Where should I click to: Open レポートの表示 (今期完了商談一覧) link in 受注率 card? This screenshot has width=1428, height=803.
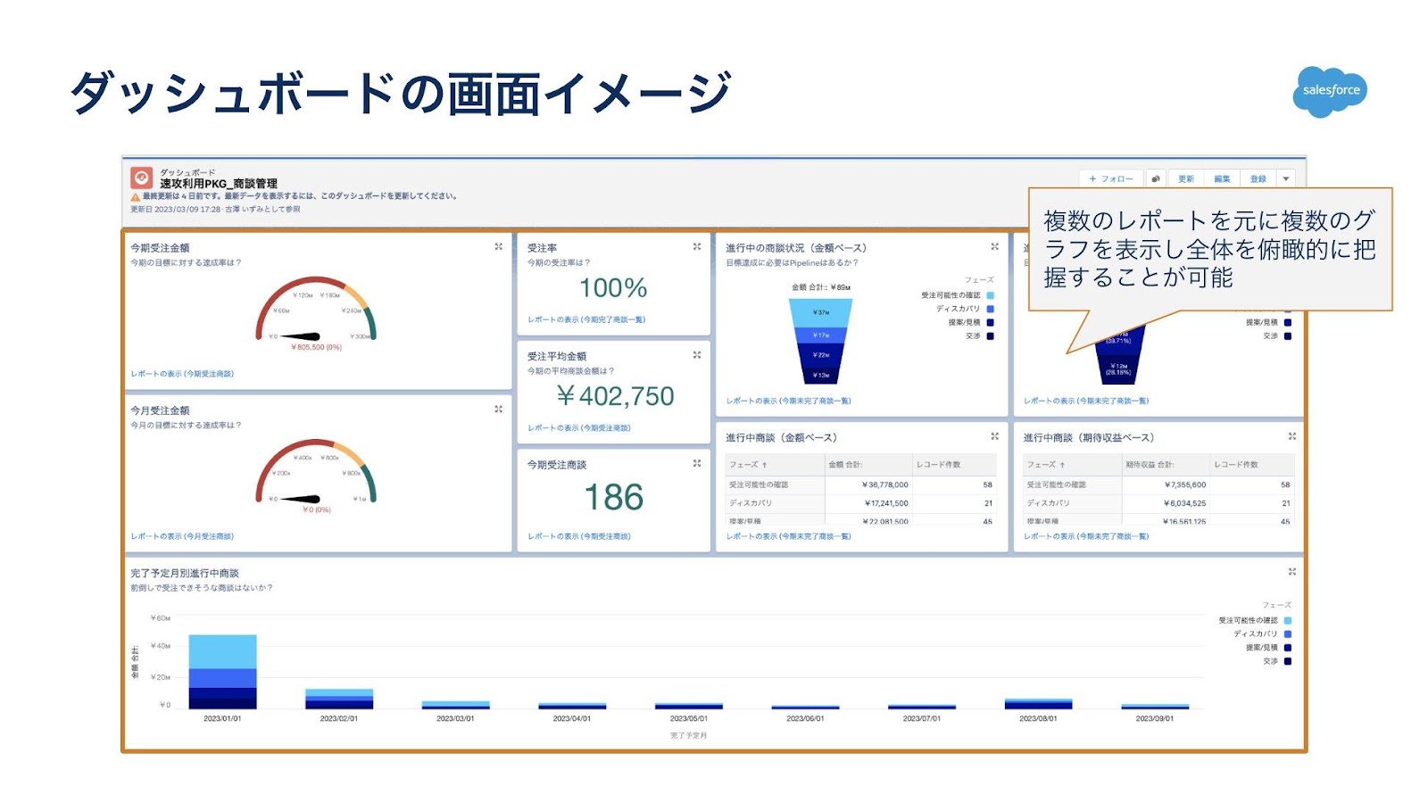[586, 319]
